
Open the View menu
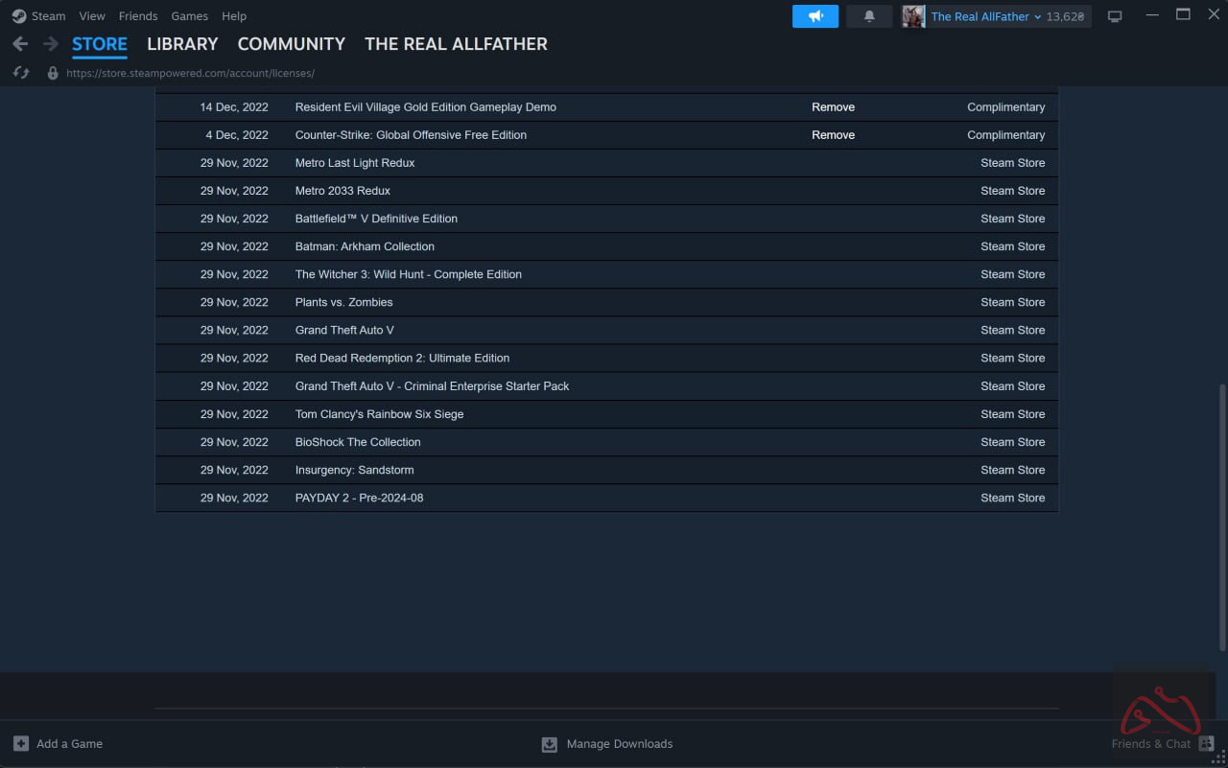click(x=92, y=16)
